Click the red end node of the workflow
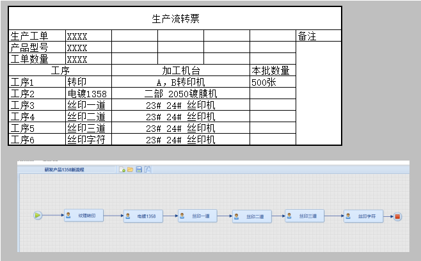 [398, 217]
